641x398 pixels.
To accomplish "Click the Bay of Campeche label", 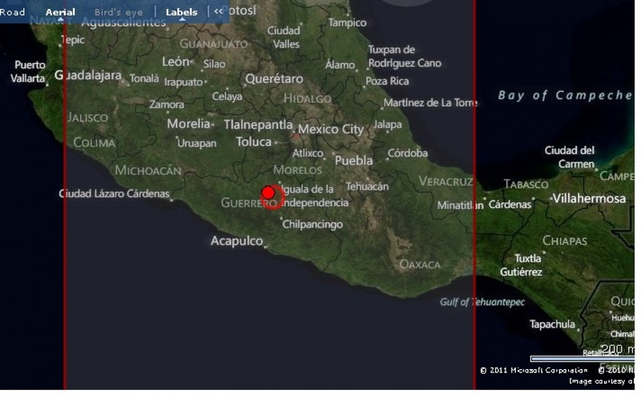I will click(x=565, y=95).
